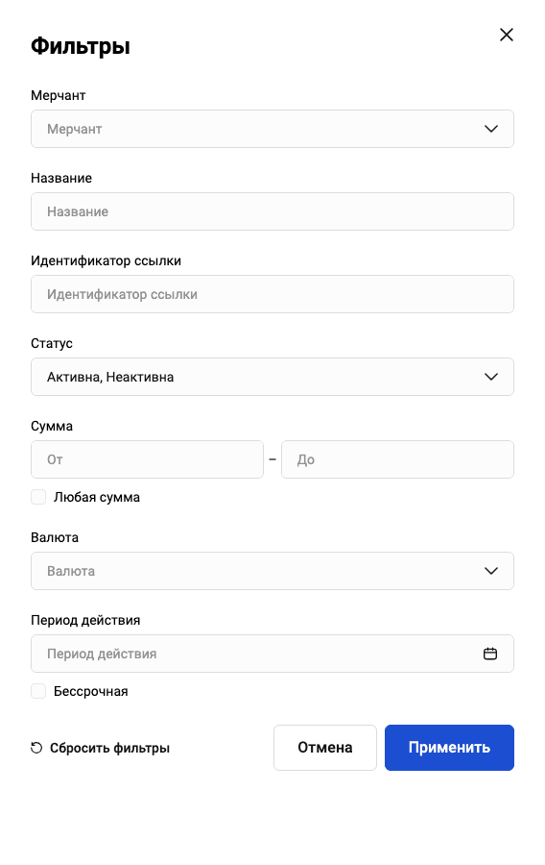Tick the Бессрочная checkbox

[38, 691]
